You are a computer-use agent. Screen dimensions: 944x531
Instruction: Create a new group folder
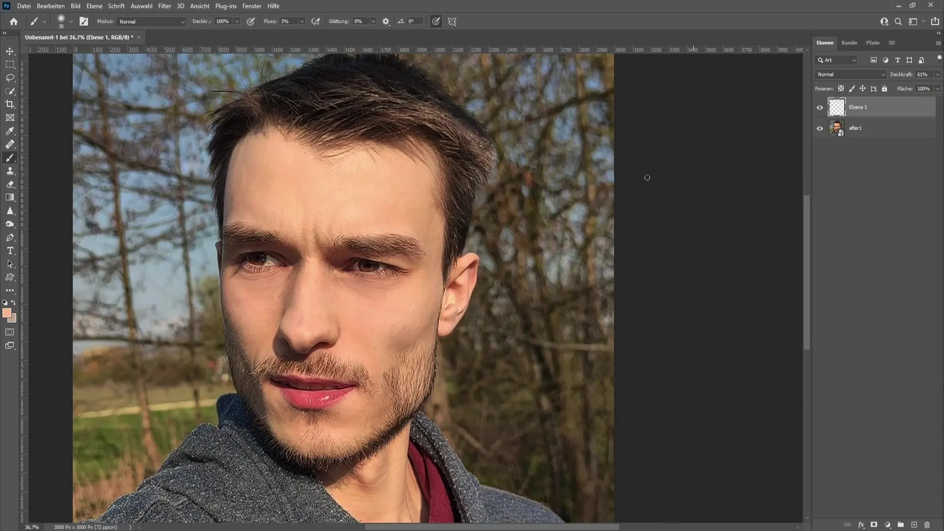click(901, 525)
